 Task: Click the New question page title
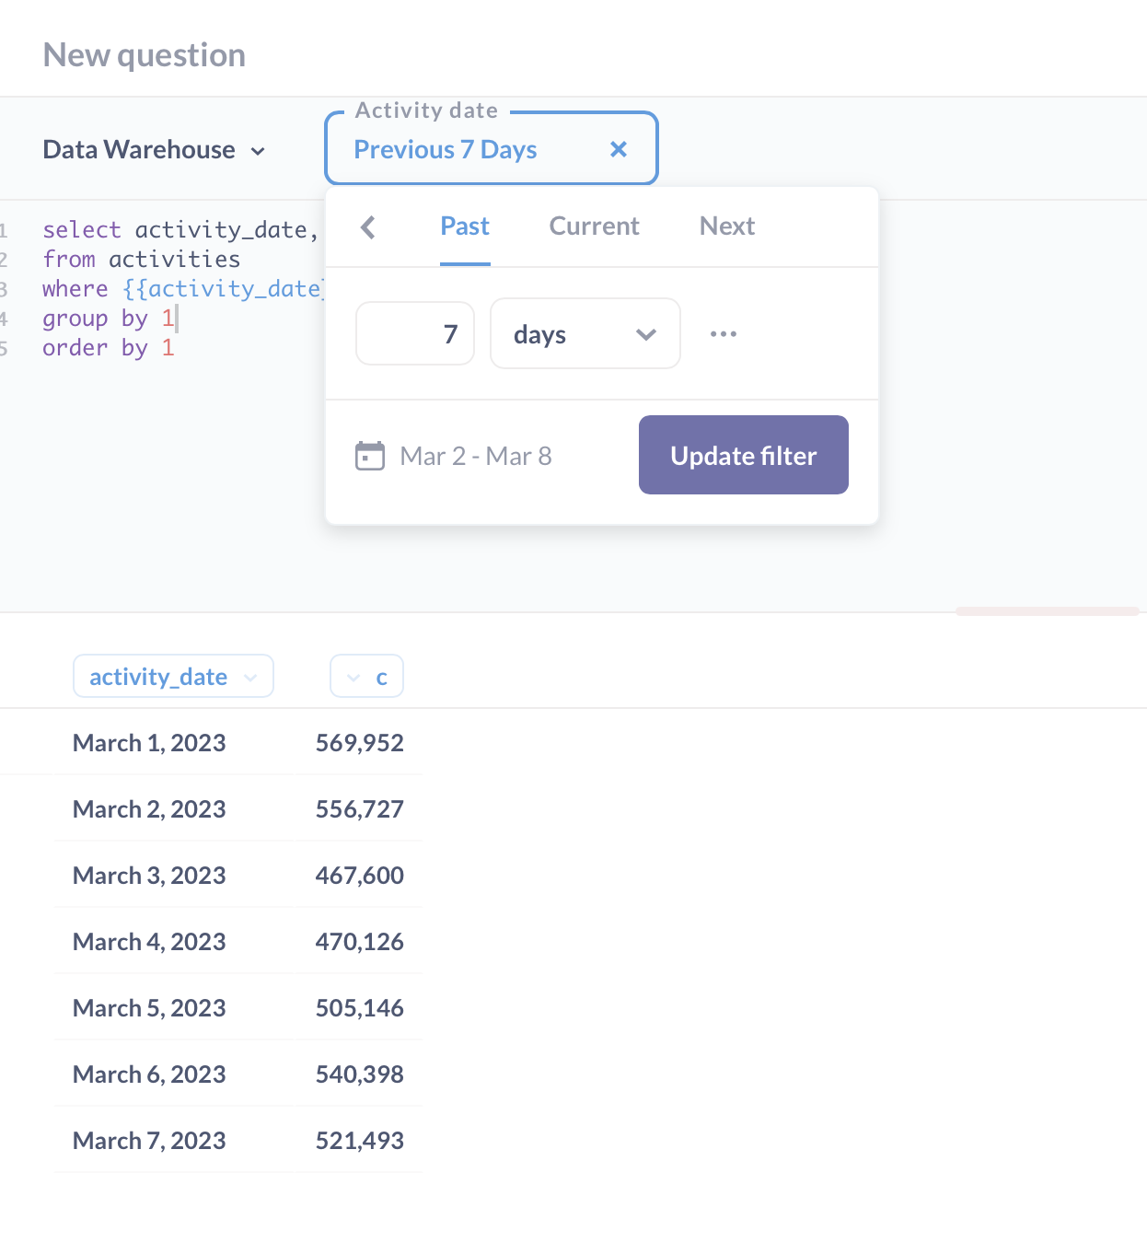[144, 54]
